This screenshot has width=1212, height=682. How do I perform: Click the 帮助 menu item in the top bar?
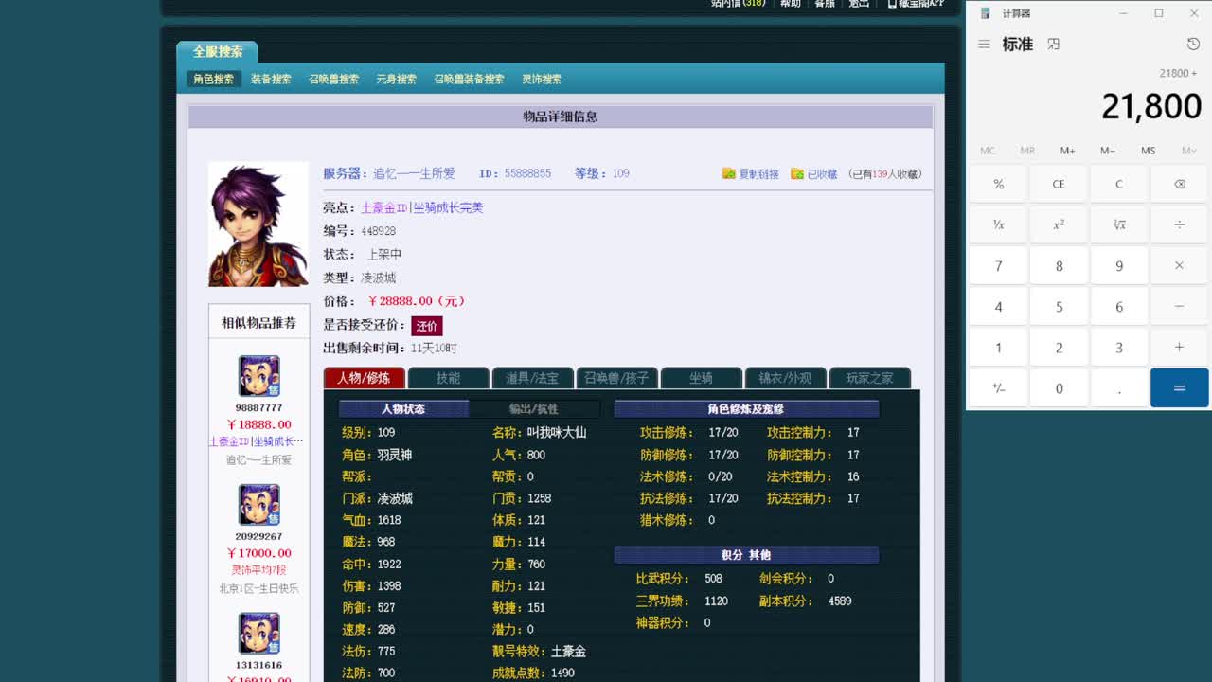coord(790,4)
